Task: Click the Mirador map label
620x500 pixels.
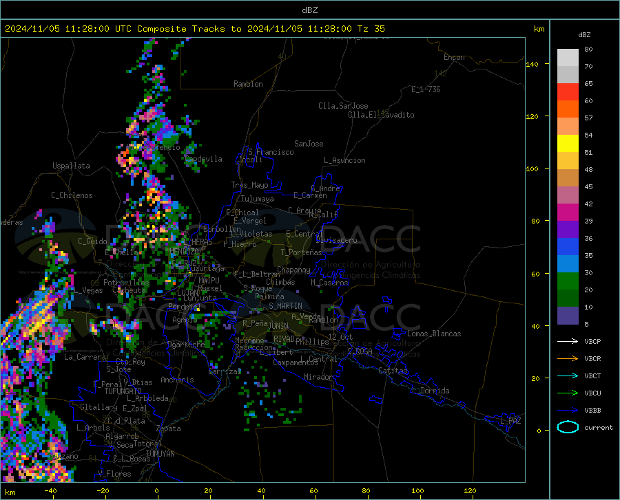Action: pos(318,377)
